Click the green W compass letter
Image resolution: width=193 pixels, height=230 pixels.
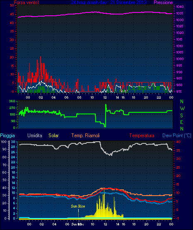182,109
